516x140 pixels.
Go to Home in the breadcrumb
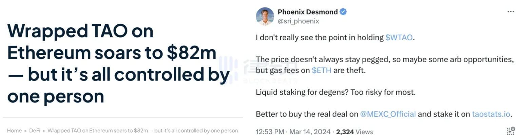click(x=14, y=131)
